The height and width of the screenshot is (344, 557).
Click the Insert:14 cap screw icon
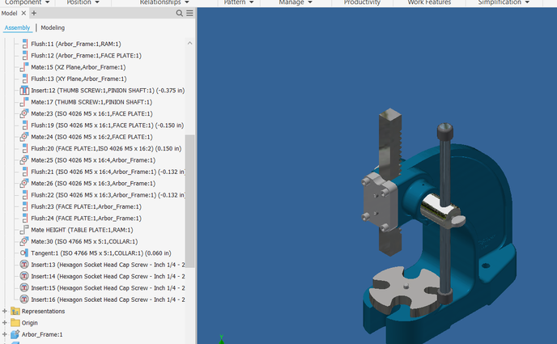coord(24,276)
